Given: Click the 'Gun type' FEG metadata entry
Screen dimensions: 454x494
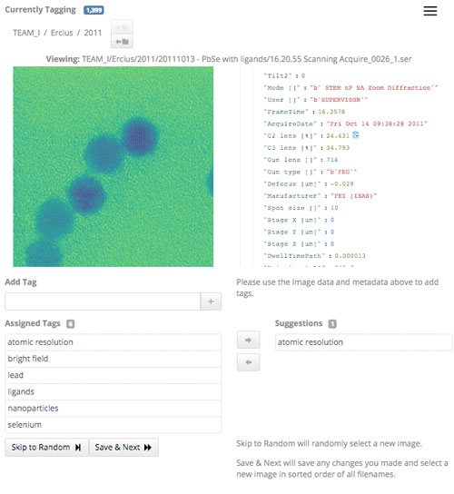Looking at the screenshot, I should tap(310, 172).
